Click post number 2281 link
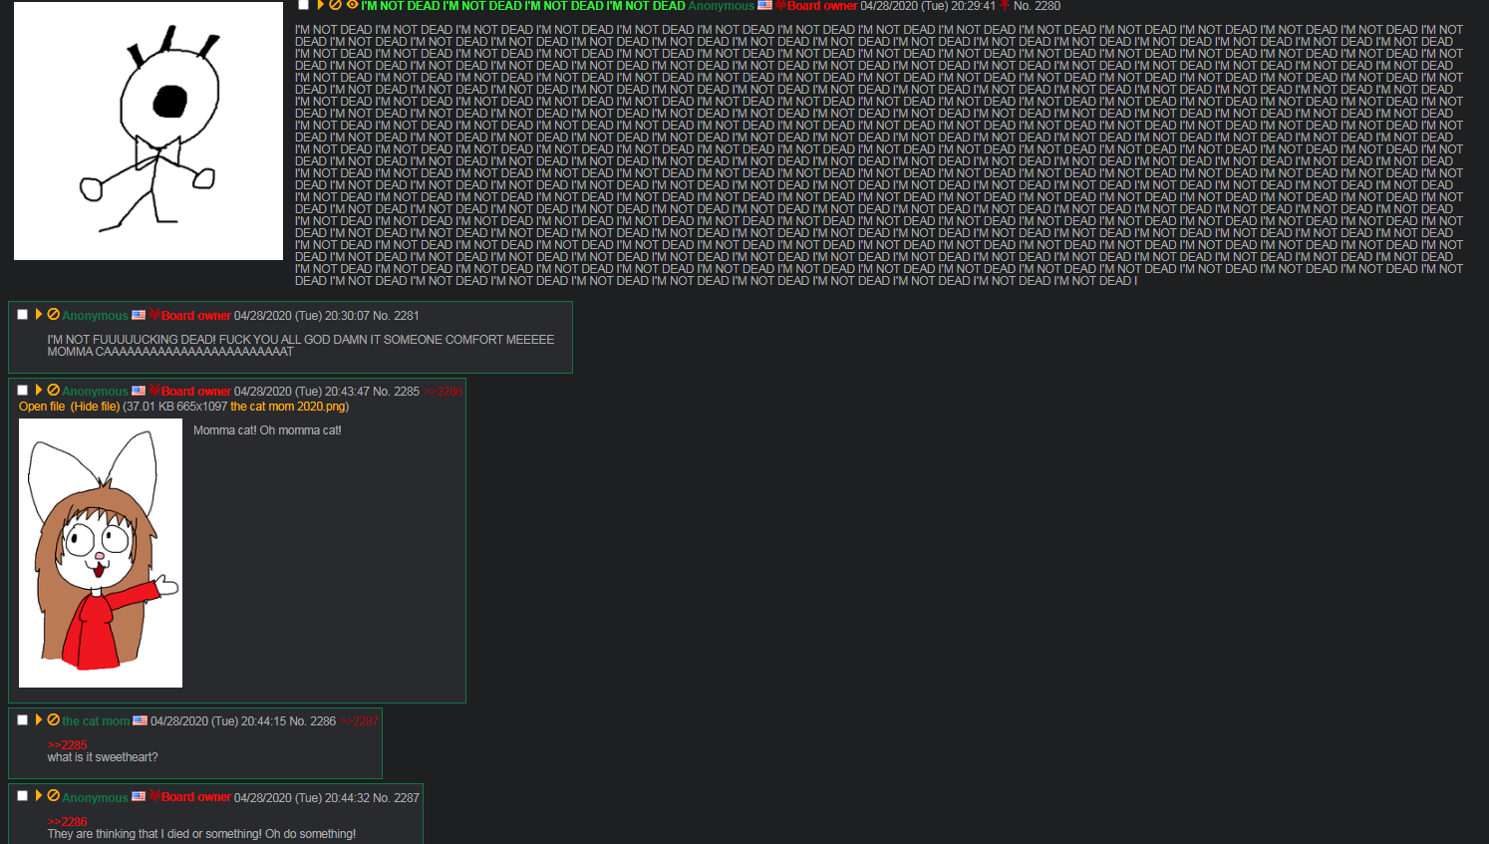The image size is (1489, 844). pos(406,316)
